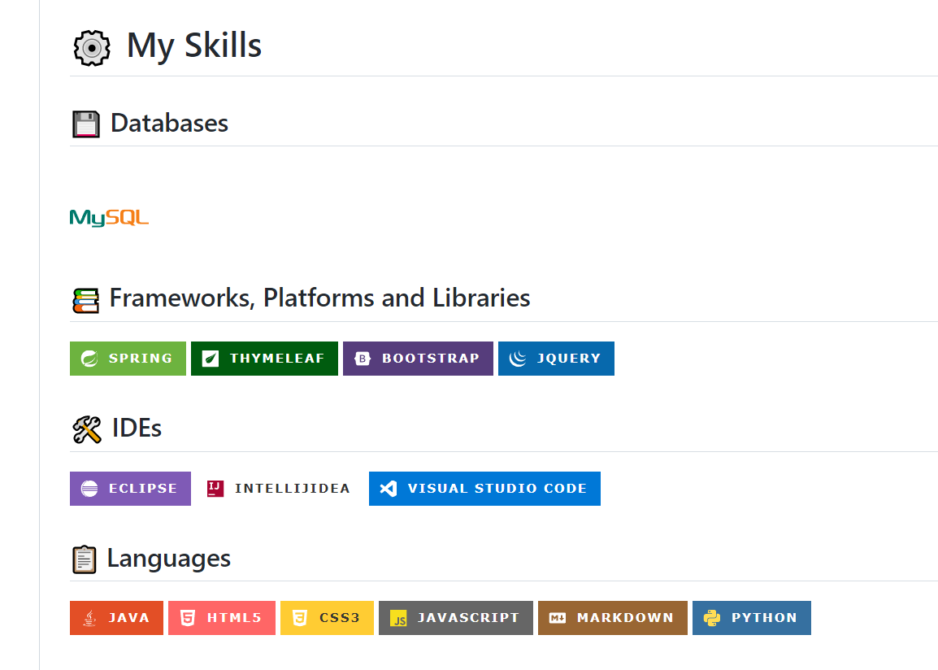The image size is (938, 670).
Task: Click the jQuery badge
Action: point(556,359)
